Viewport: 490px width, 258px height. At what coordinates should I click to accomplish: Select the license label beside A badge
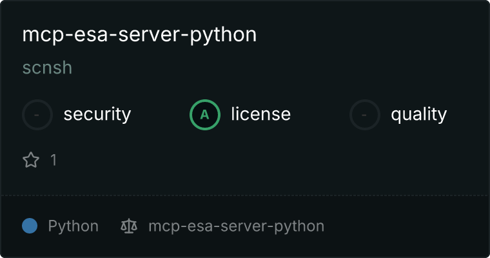coord(260,115)
